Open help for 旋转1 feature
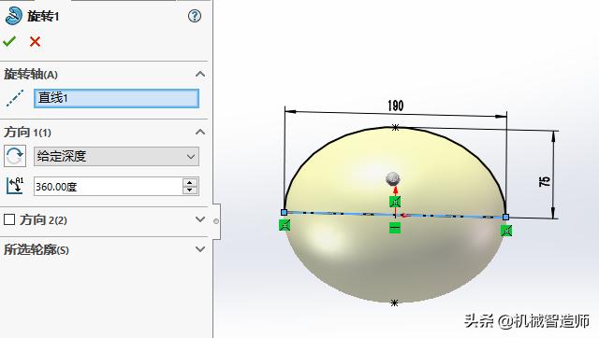 (195, 16)
